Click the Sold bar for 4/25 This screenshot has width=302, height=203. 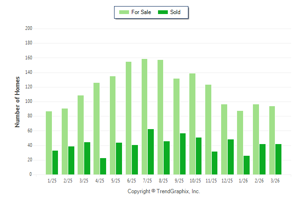[103, 166]
